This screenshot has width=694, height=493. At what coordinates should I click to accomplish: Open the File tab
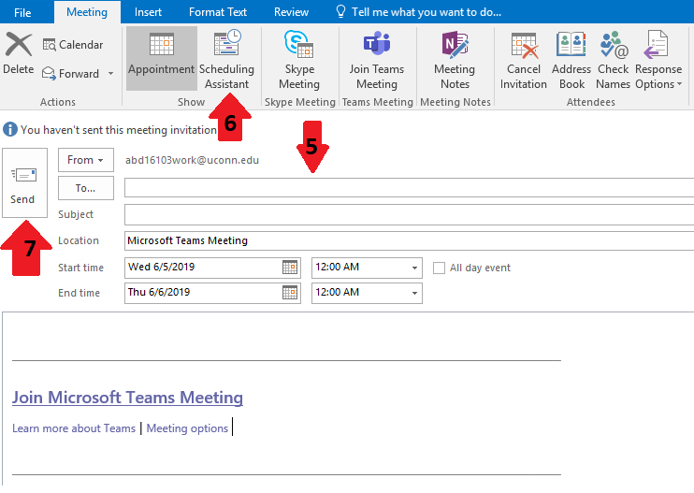coord(22,12)
